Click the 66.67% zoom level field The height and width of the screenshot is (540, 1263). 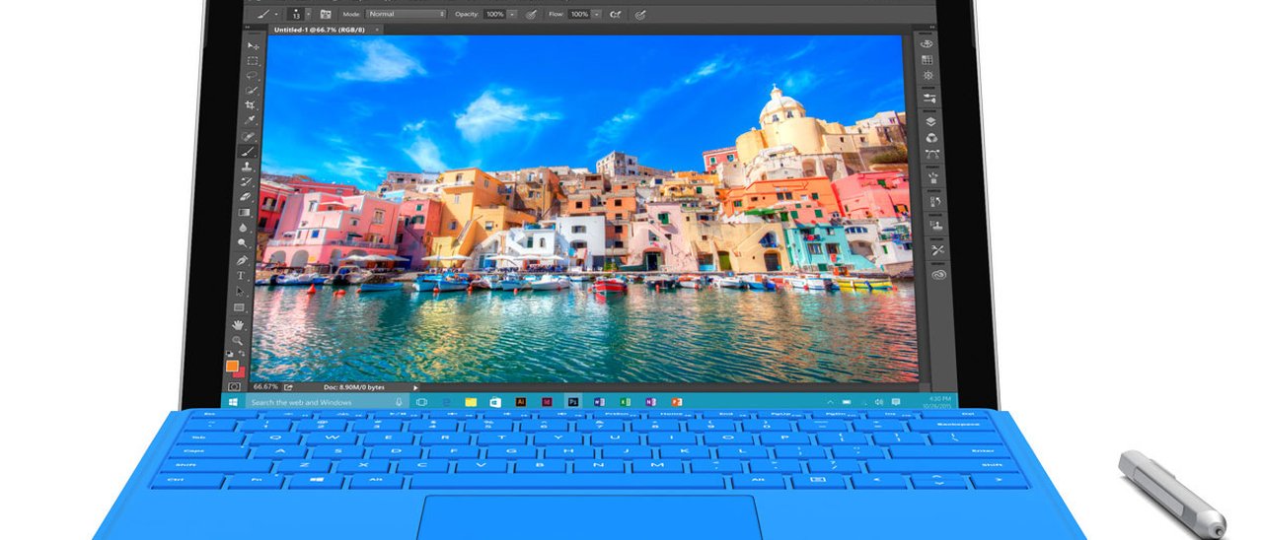click(x=265, y=386)
